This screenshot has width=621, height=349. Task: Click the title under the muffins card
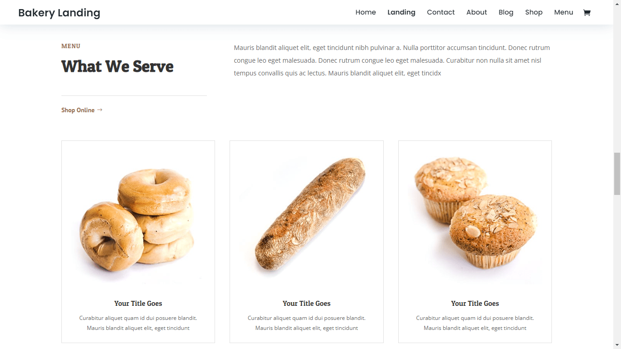pyautogui.click(x=475, y=304)
